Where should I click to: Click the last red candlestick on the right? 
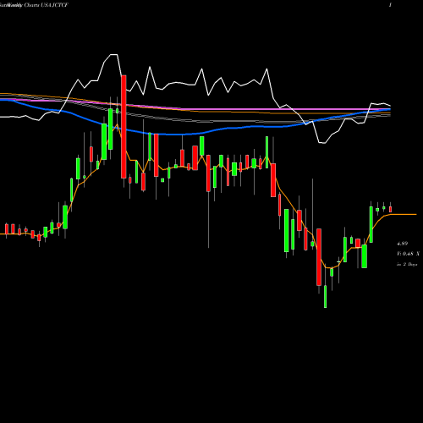[391, 209]
